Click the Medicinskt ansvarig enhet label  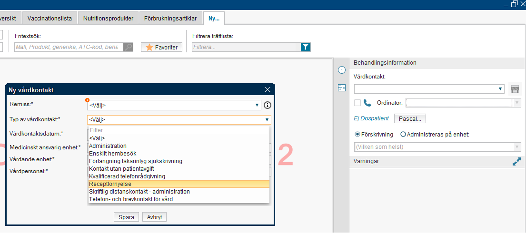[x=45, y=147]
